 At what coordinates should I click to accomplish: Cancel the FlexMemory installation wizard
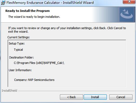tap(121, 97)
